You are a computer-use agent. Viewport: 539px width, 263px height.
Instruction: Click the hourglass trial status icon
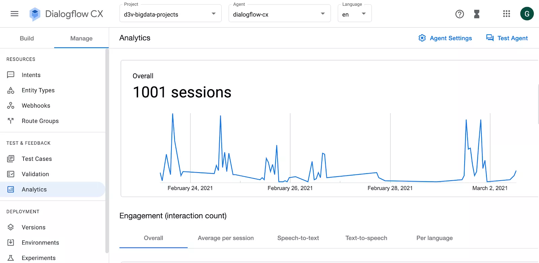(x=477, y=14)
